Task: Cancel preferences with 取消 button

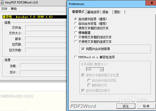Action: click(146, 106)
